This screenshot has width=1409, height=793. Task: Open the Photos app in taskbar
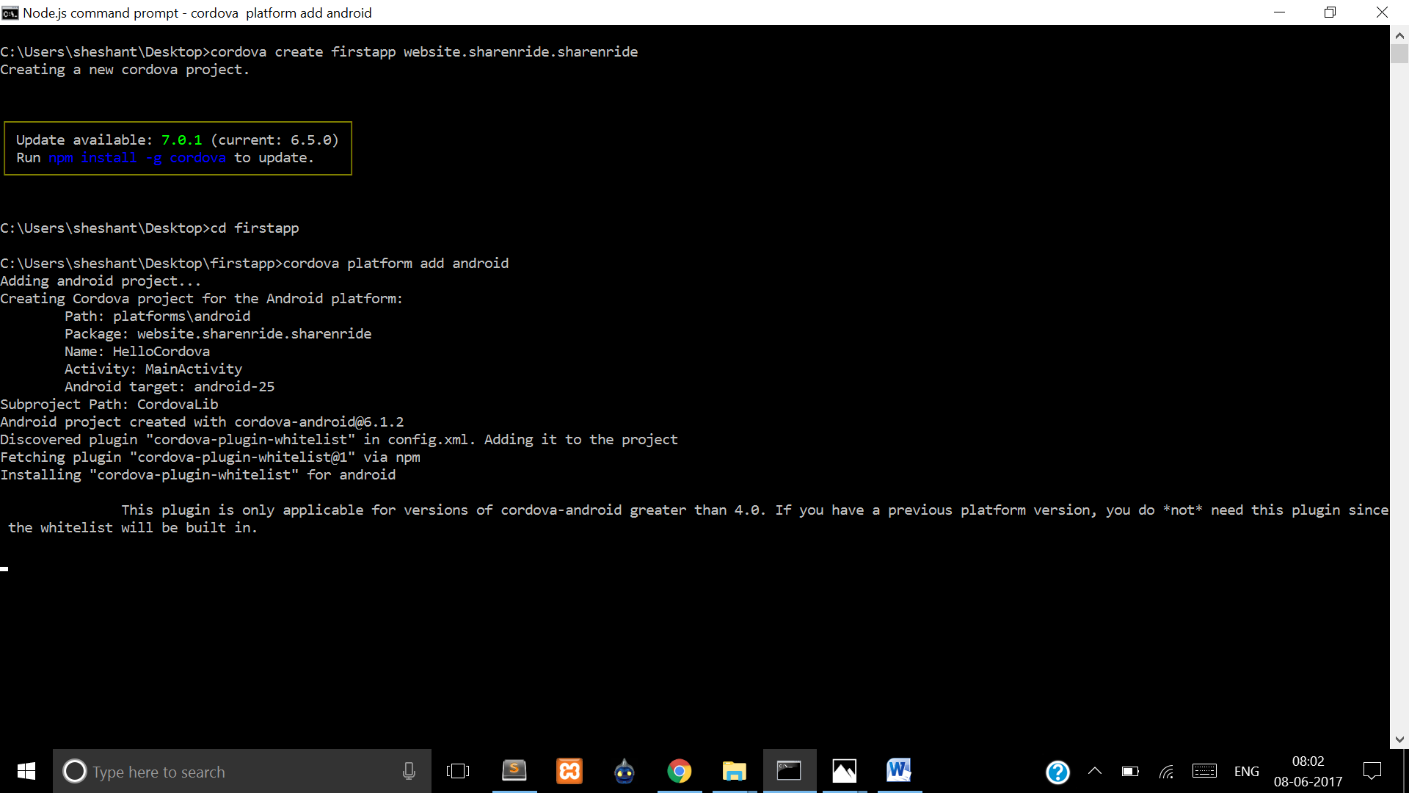845,771
